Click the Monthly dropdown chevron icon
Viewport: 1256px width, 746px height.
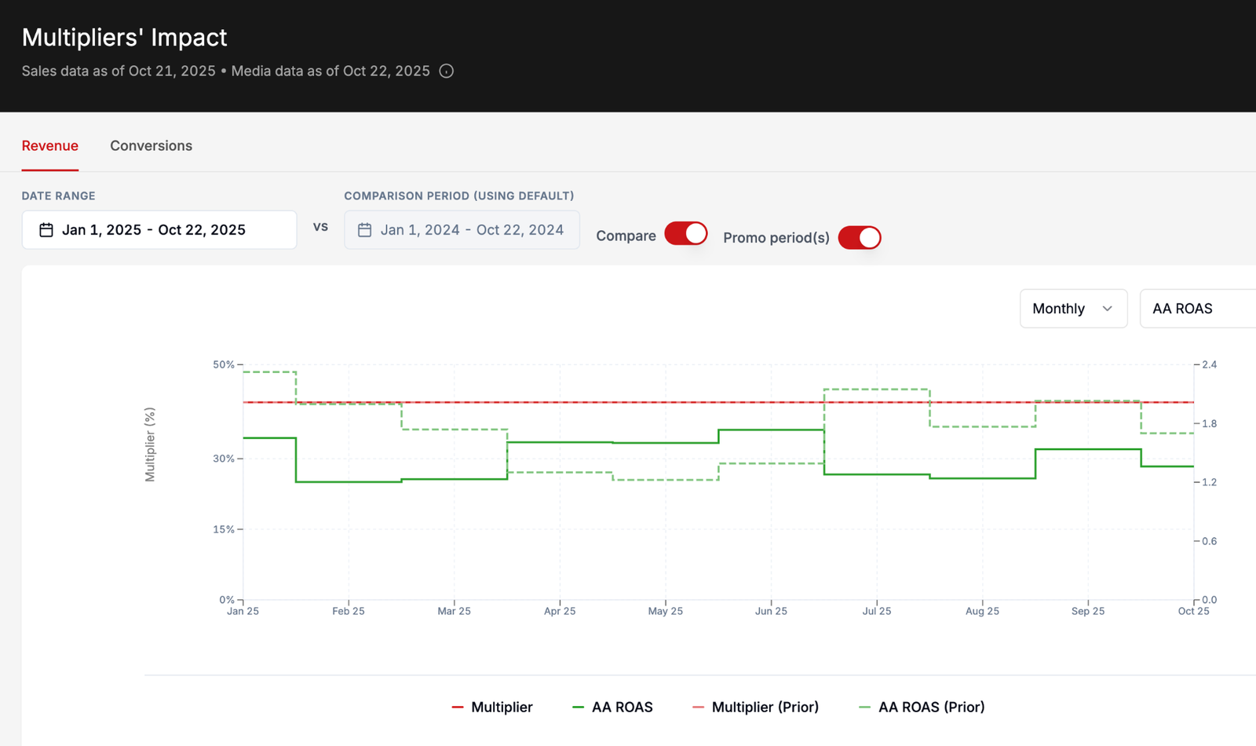[x=1107, y=309]
